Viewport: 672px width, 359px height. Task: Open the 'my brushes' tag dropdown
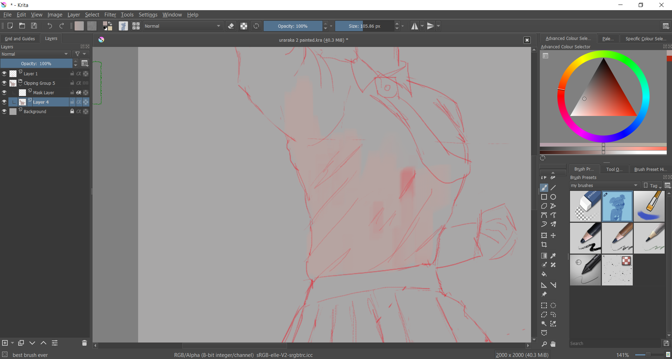pyautogui.click(x=604, y=185)
